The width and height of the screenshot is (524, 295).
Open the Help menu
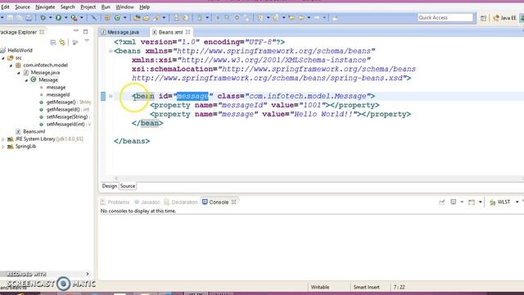pos(144,7)
